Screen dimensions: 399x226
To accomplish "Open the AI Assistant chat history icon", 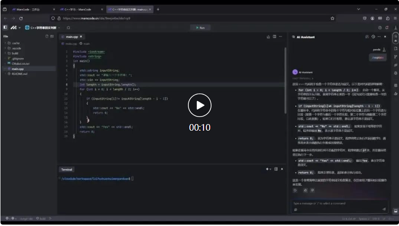I will click(373, 36).
